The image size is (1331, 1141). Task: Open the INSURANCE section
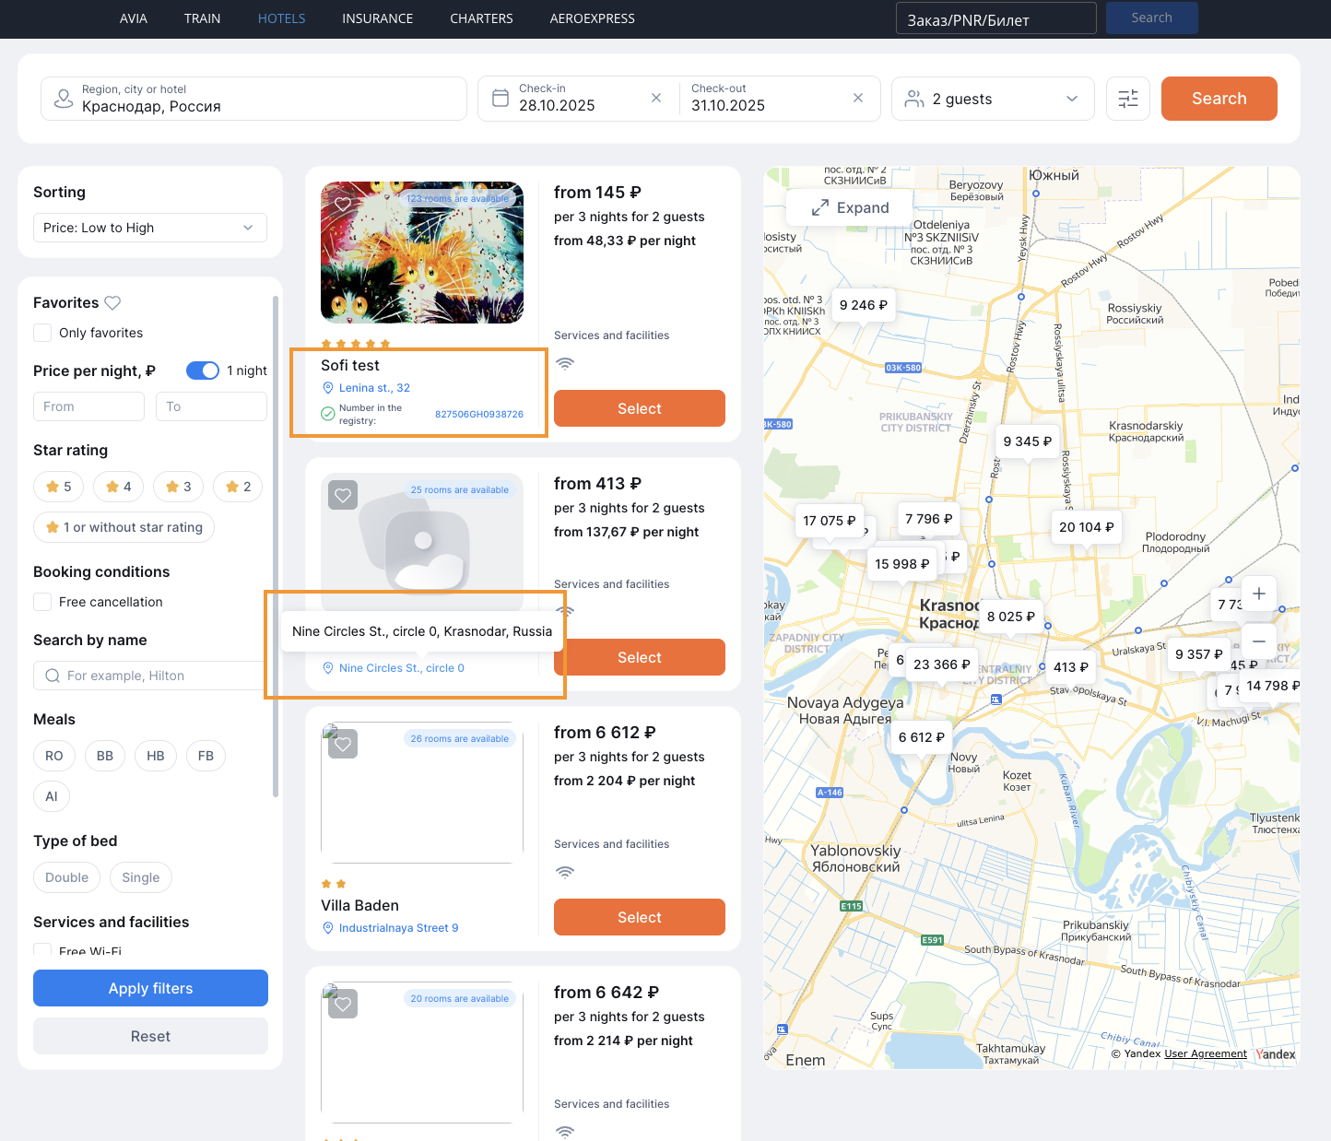[377, 18]
